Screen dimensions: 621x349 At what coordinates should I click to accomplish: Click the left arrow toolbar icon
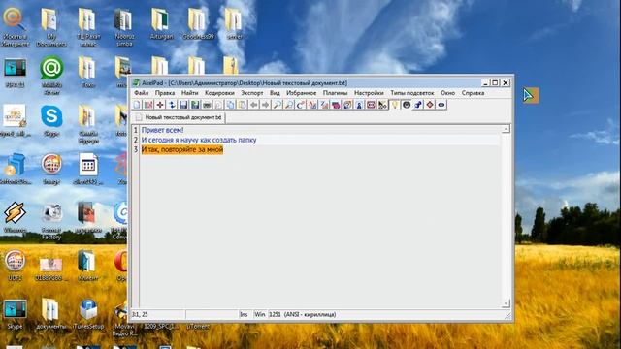(254, 105)
